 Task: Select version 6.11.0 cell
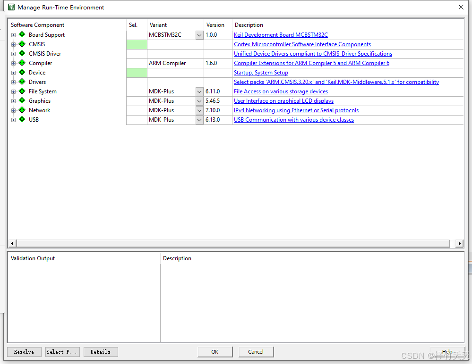tap(218, 91)
